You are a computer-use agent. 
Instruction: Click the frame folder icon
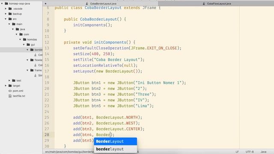coord(32,70)
